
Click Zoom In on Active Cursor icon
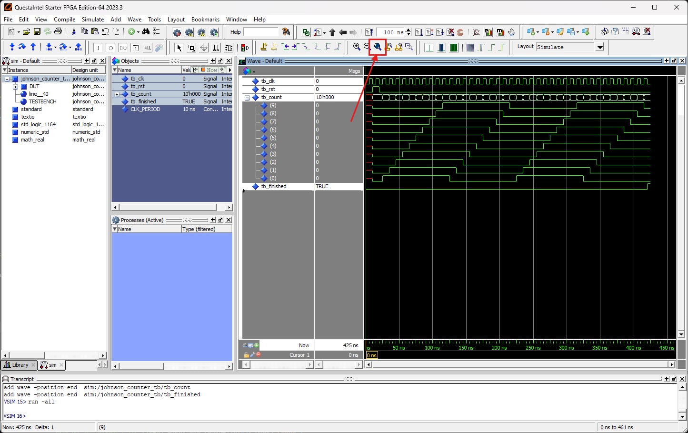[389, 47]
